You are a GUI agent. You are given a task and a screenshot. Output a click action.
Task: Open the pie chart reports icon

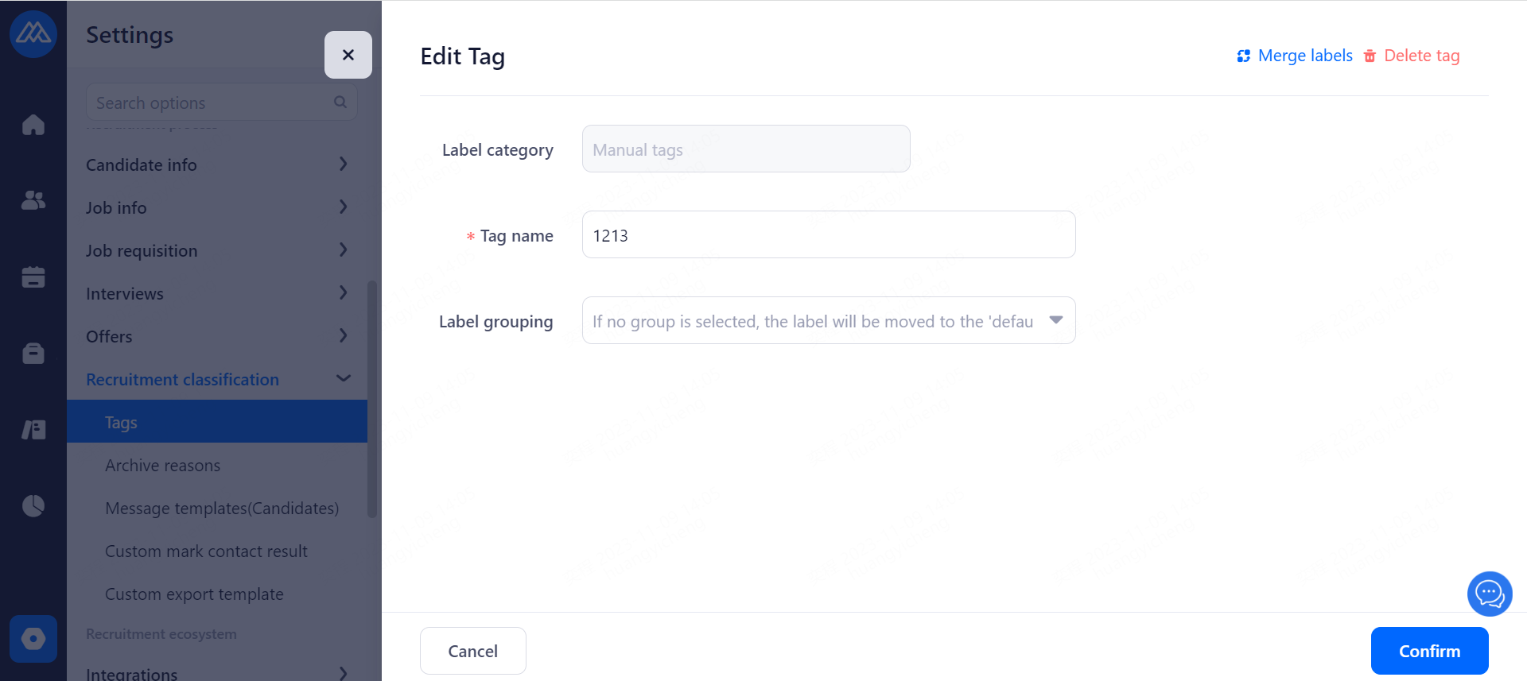(33, 505)
